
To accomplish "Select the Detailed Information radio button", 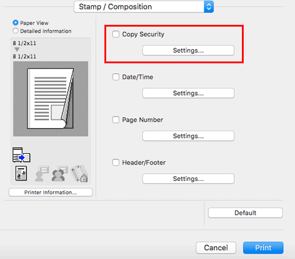I will coord(15,31).
